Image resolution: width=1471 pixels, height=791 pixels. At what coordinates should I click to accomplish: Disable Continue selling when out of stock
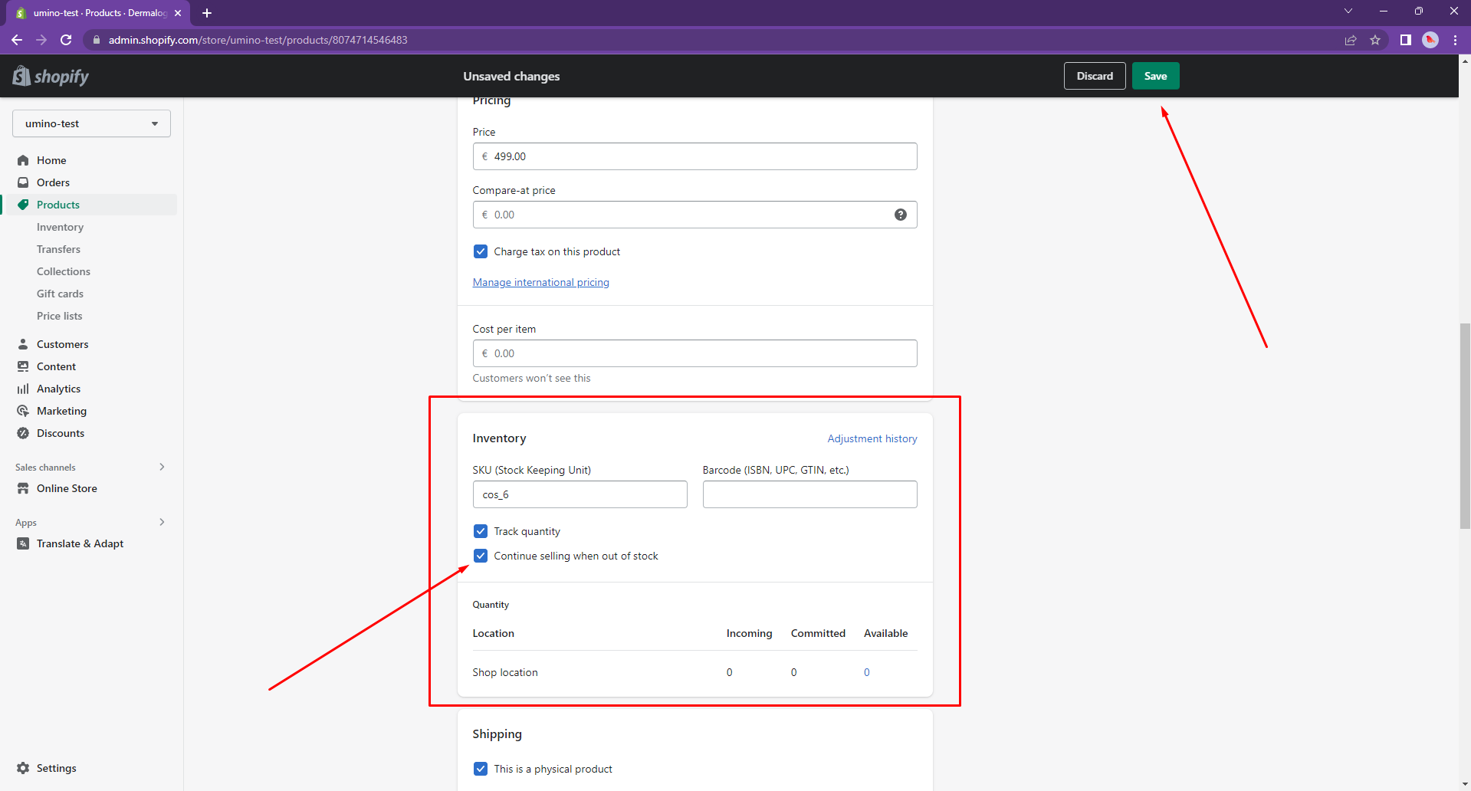481,556
